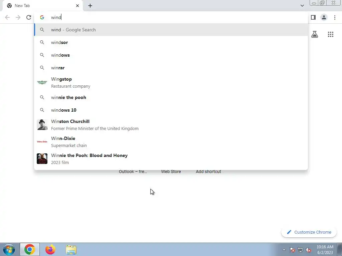Open the side panel icon
The width and height of the screenshot is (342, 256).
click(x=313, y=17)
